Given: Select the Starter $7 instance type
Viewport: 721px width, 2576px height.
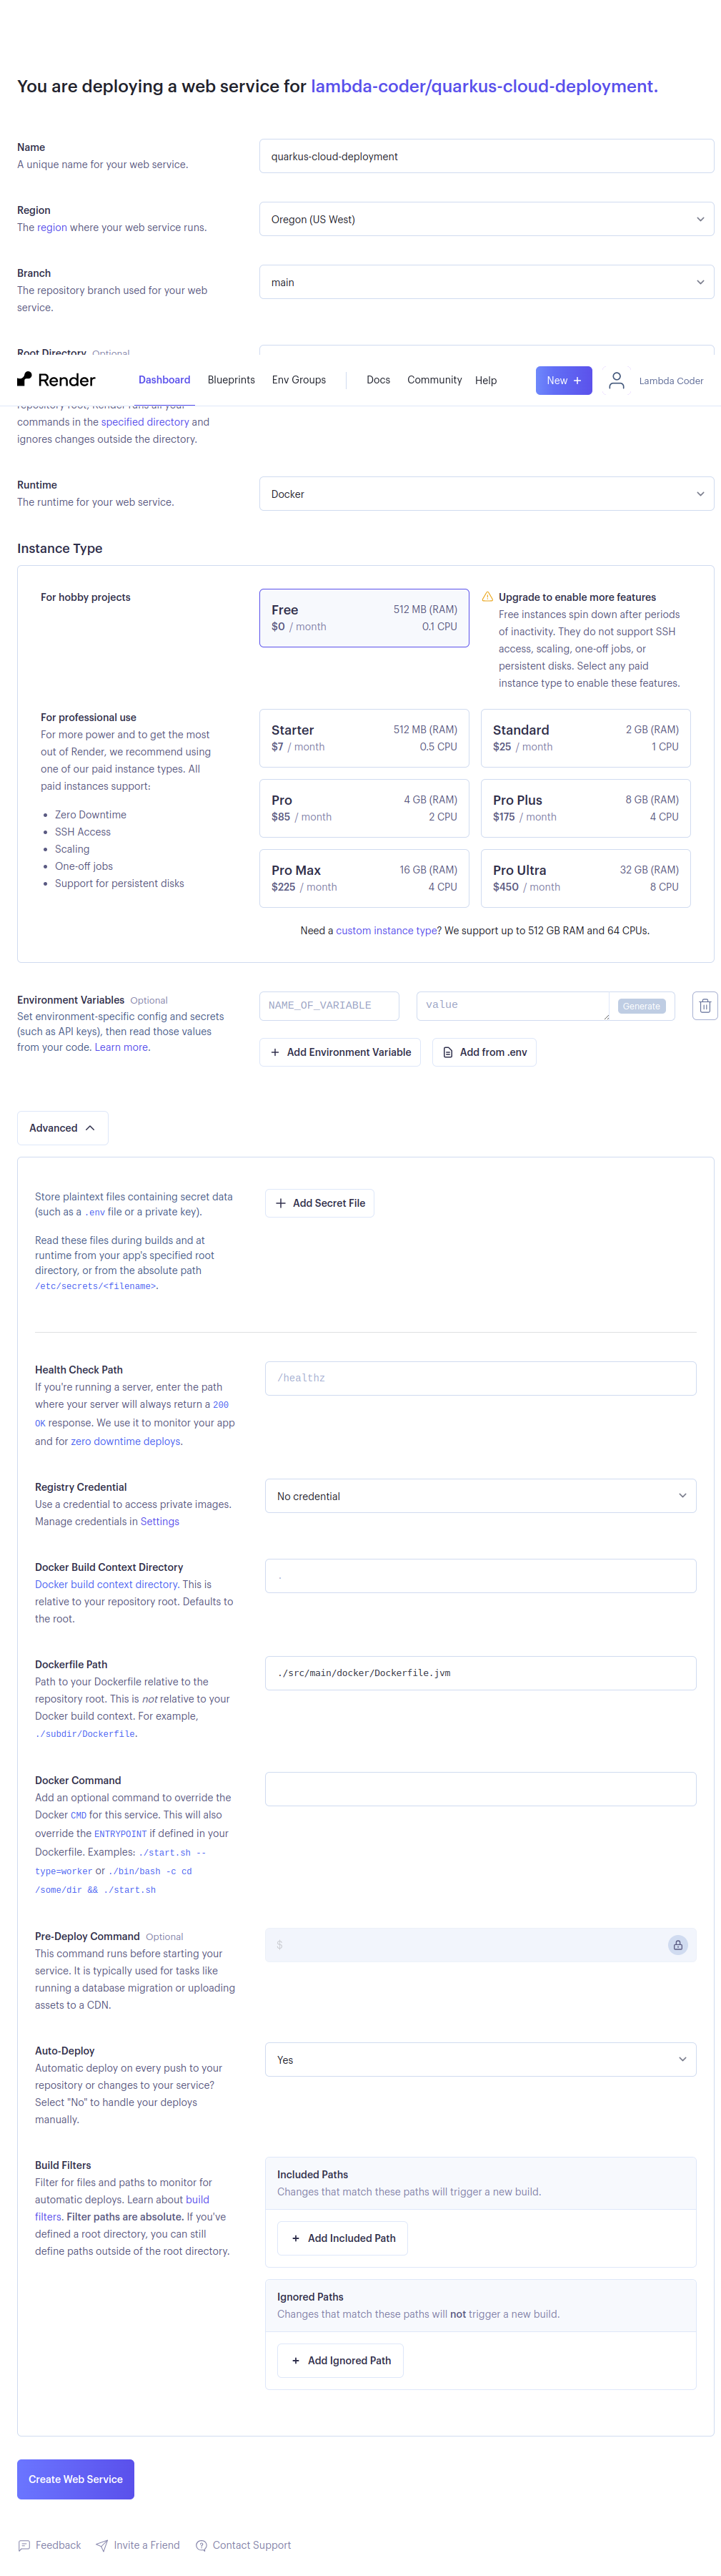Looking at the screenshot, I should [364, 738].
